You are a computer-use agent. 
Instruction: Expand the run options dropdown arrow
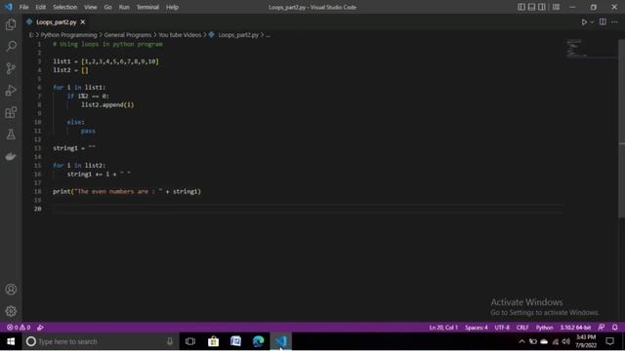click(x=592, y=22)
